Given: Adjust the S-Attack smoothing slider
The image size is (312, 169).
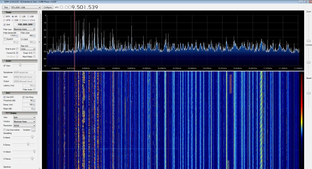Looking at the screenshot, I should [32, 137].
